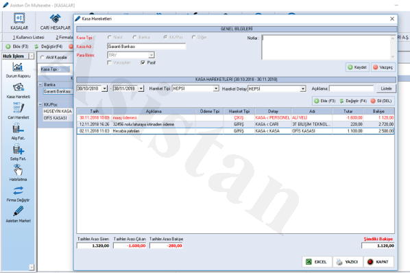Save with the Kaydet button
410x273 pixels.
point(357,67)
